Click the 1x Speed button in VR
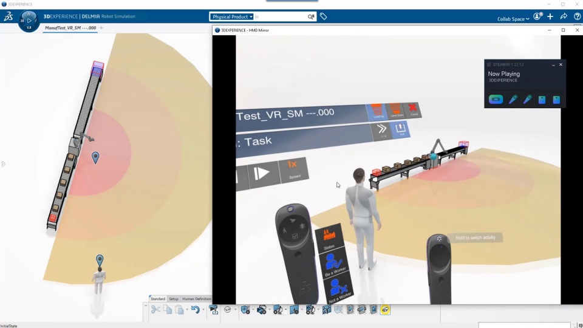 click(293, 169)
